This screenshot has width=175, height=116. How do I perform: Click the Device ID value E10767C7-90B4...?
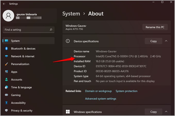(x=121, y=66)
